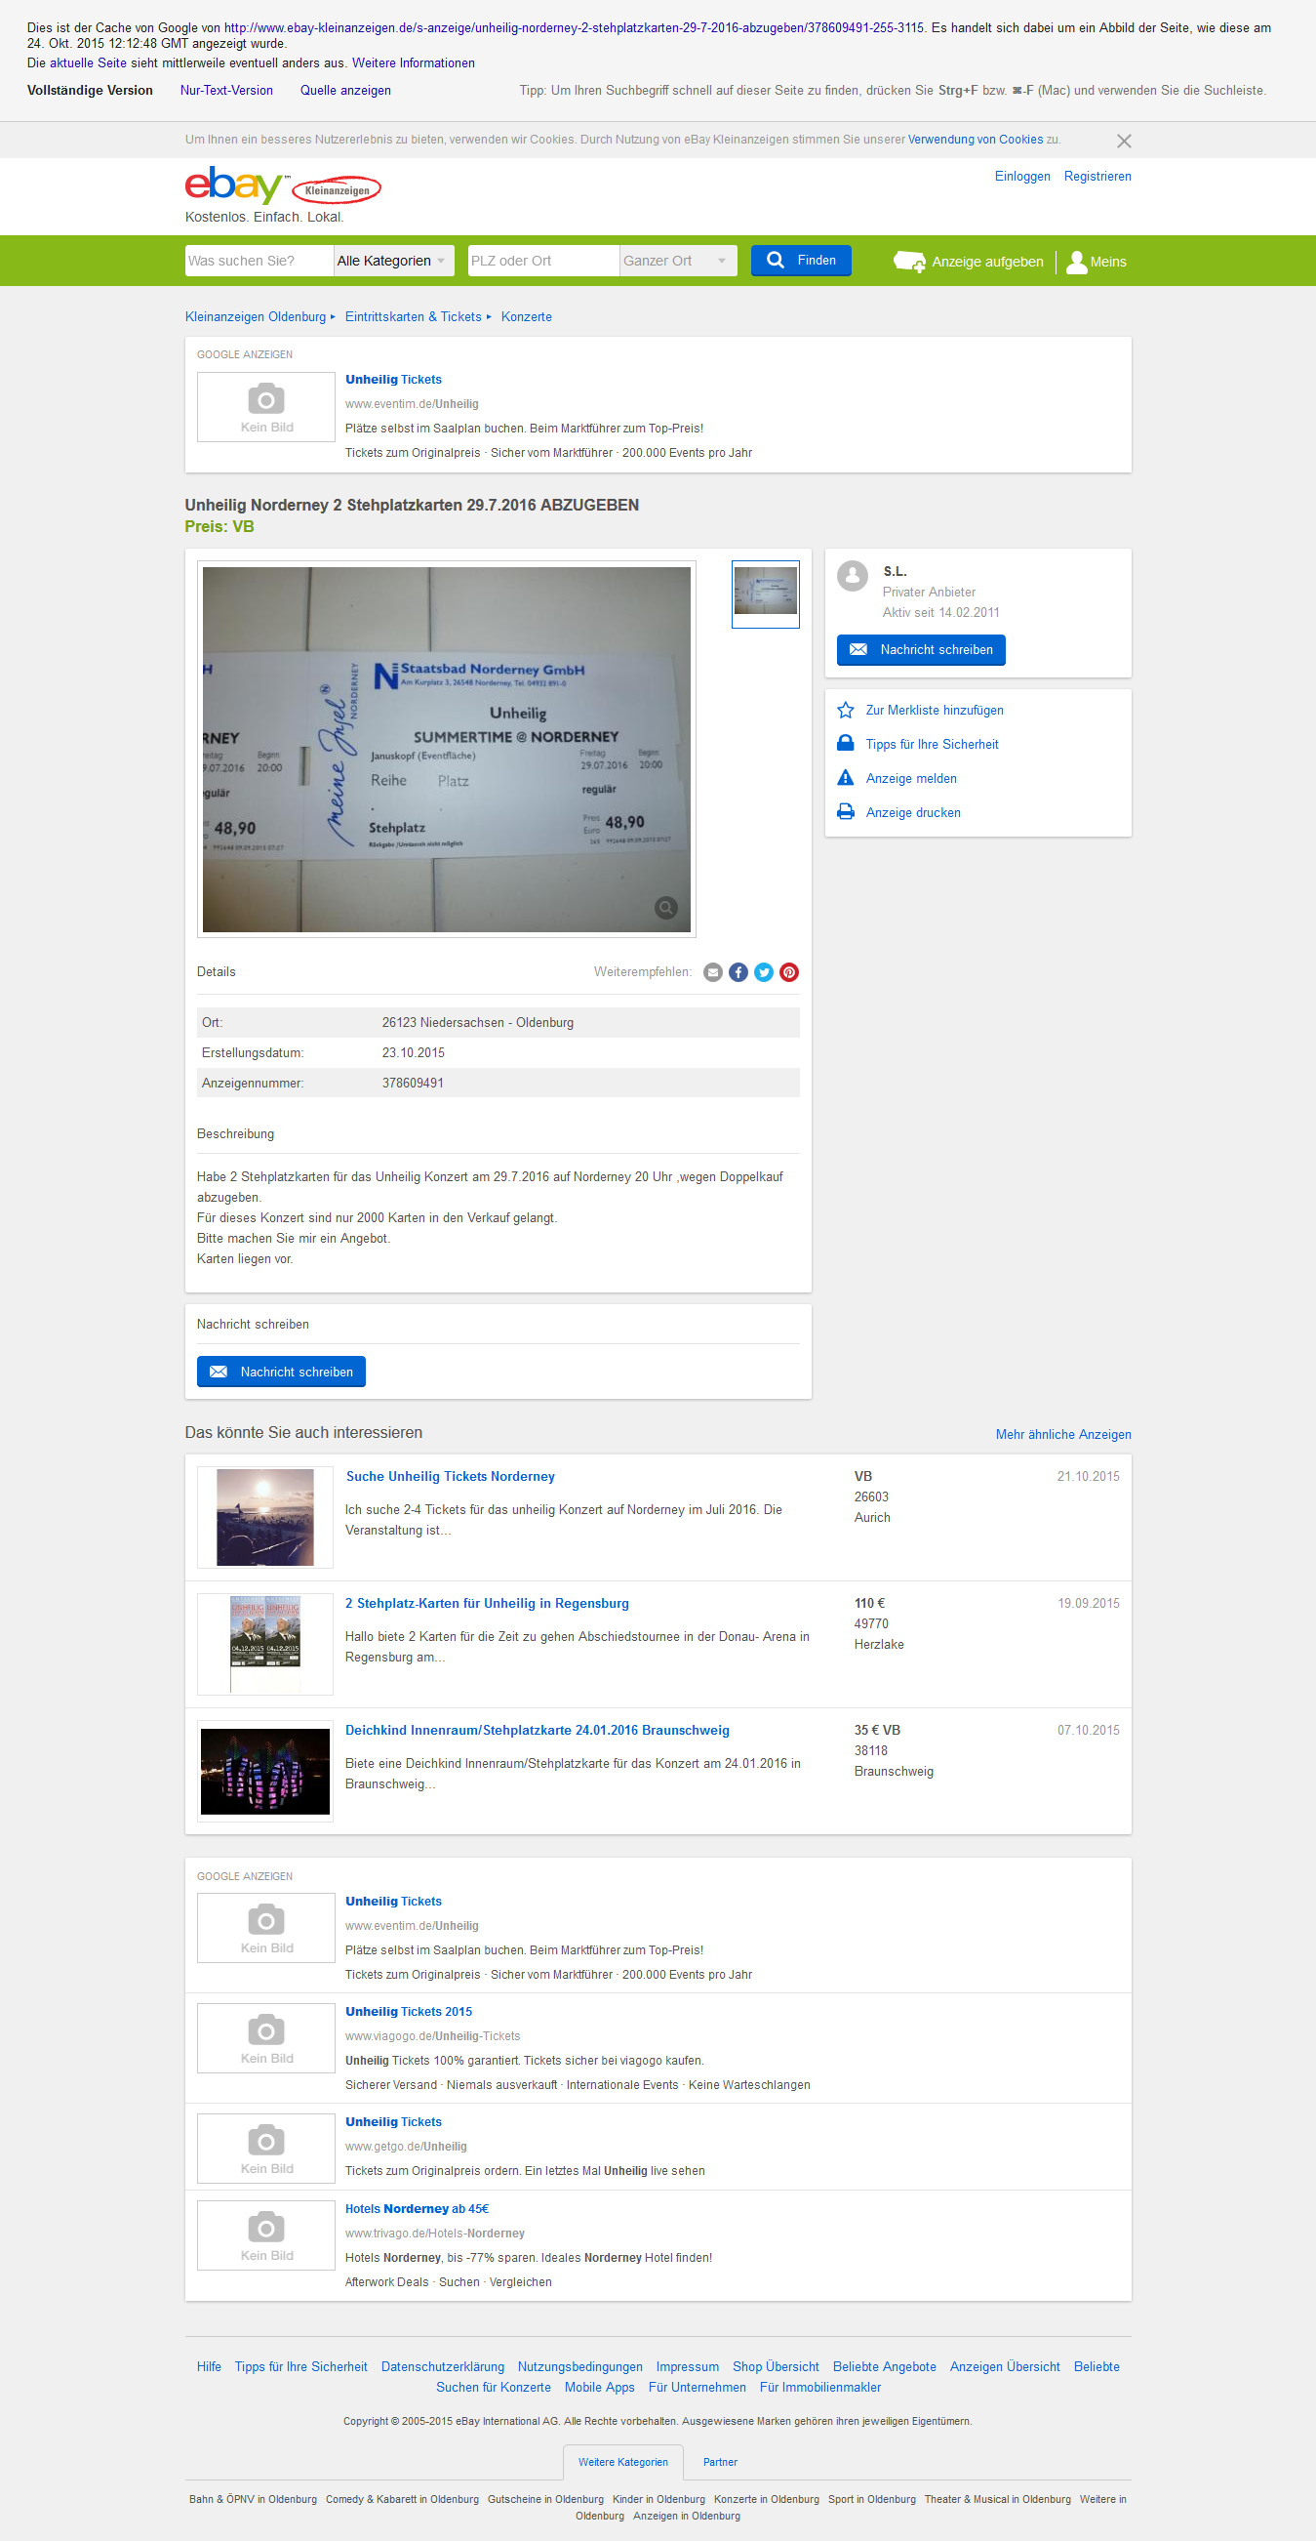Open the Nur-Text-Version cache link
The width and height of the screenshot is (1316, 2541).
pyautogui.click(x=226, y=91)
